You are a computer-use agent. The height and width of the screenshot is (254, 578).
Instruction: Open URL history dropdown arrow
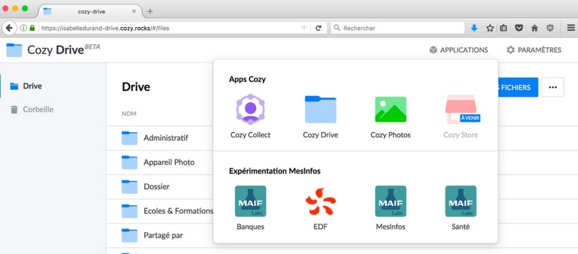[304, 28]
